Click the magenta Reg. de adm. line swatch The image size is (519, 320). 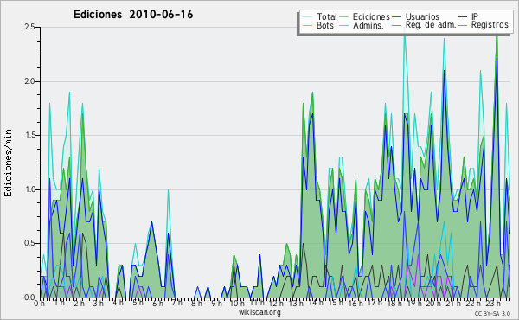[x=396, y=25]
